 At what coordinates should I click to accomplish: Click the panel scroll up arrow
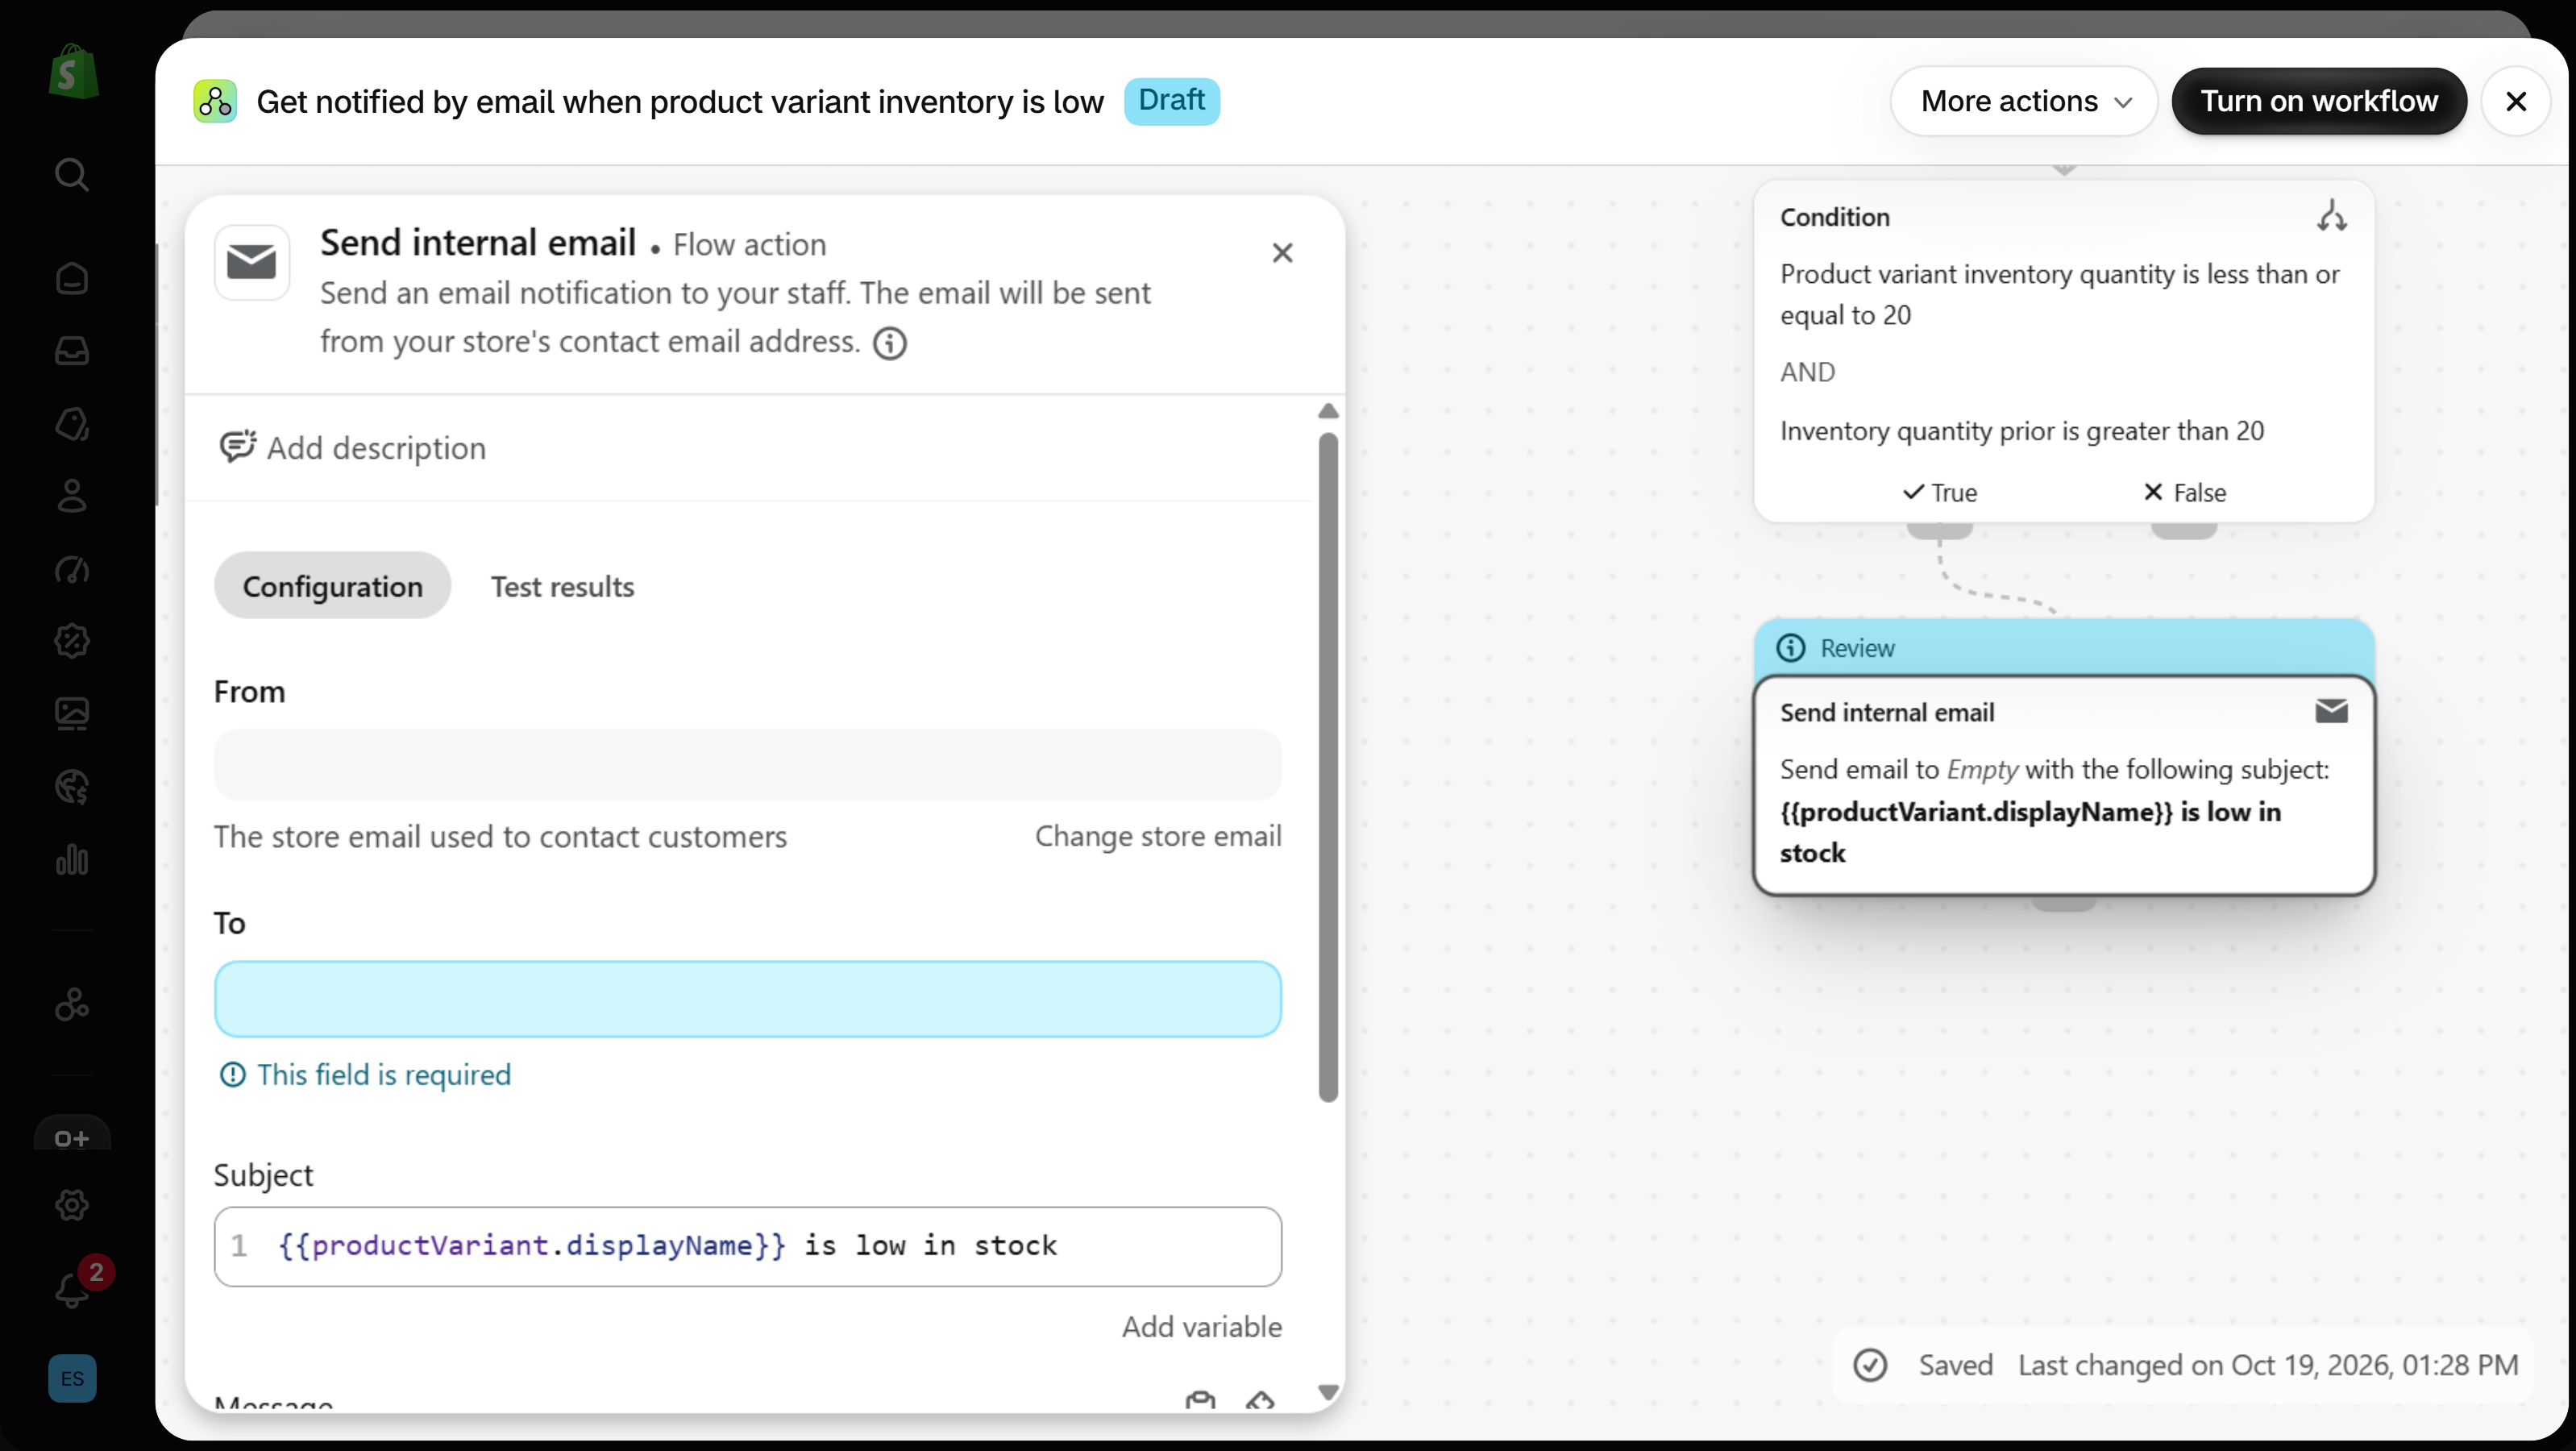point(1328,411)
